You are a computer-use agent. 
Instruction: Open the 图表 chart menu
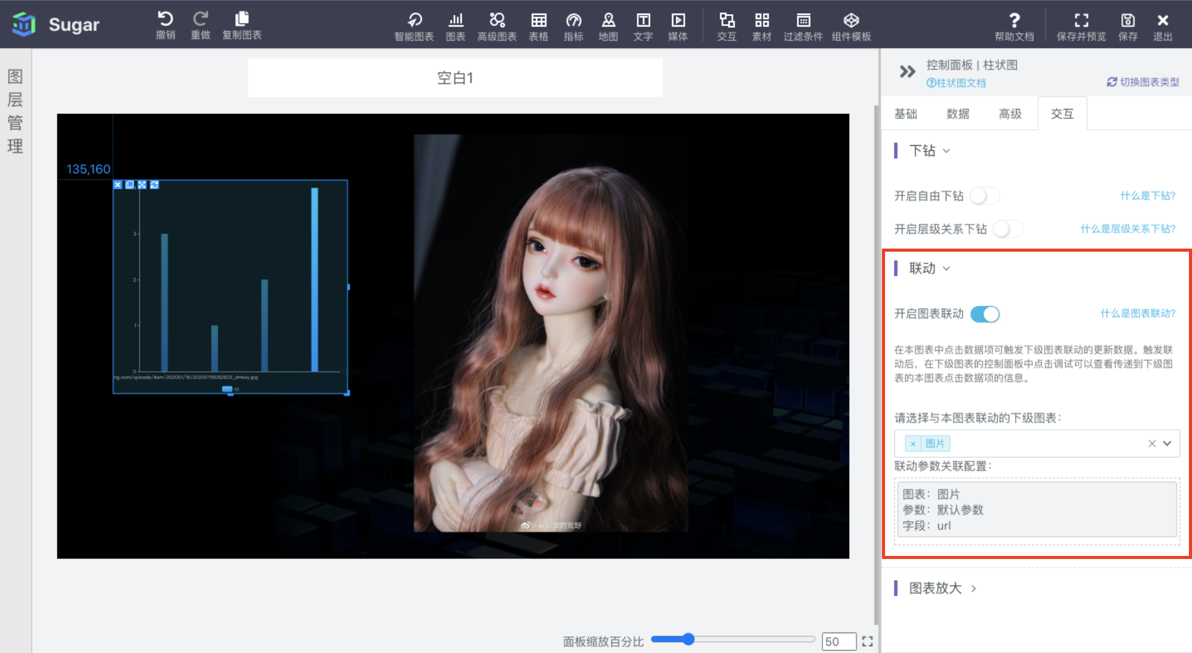[x=456, y=27]
